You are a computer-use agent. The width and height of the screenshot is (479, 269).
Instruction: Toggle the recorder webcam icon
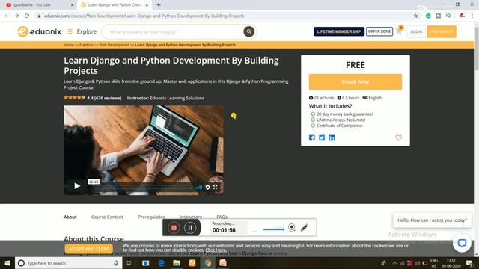(292, 227)
